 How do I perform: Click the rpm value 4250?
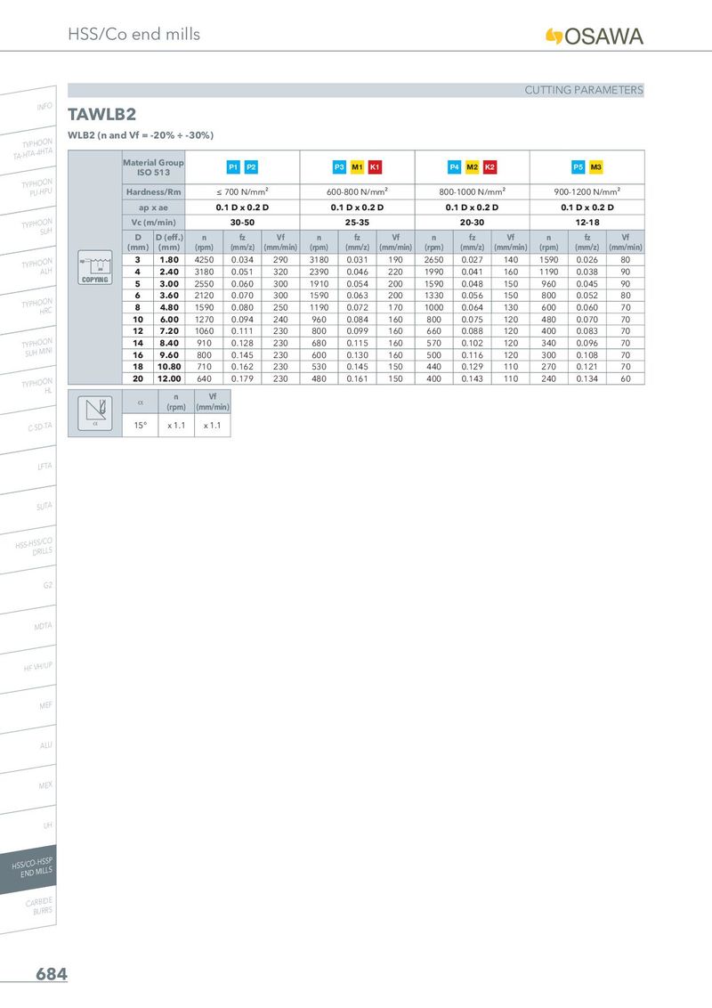(x=205, y=260)
